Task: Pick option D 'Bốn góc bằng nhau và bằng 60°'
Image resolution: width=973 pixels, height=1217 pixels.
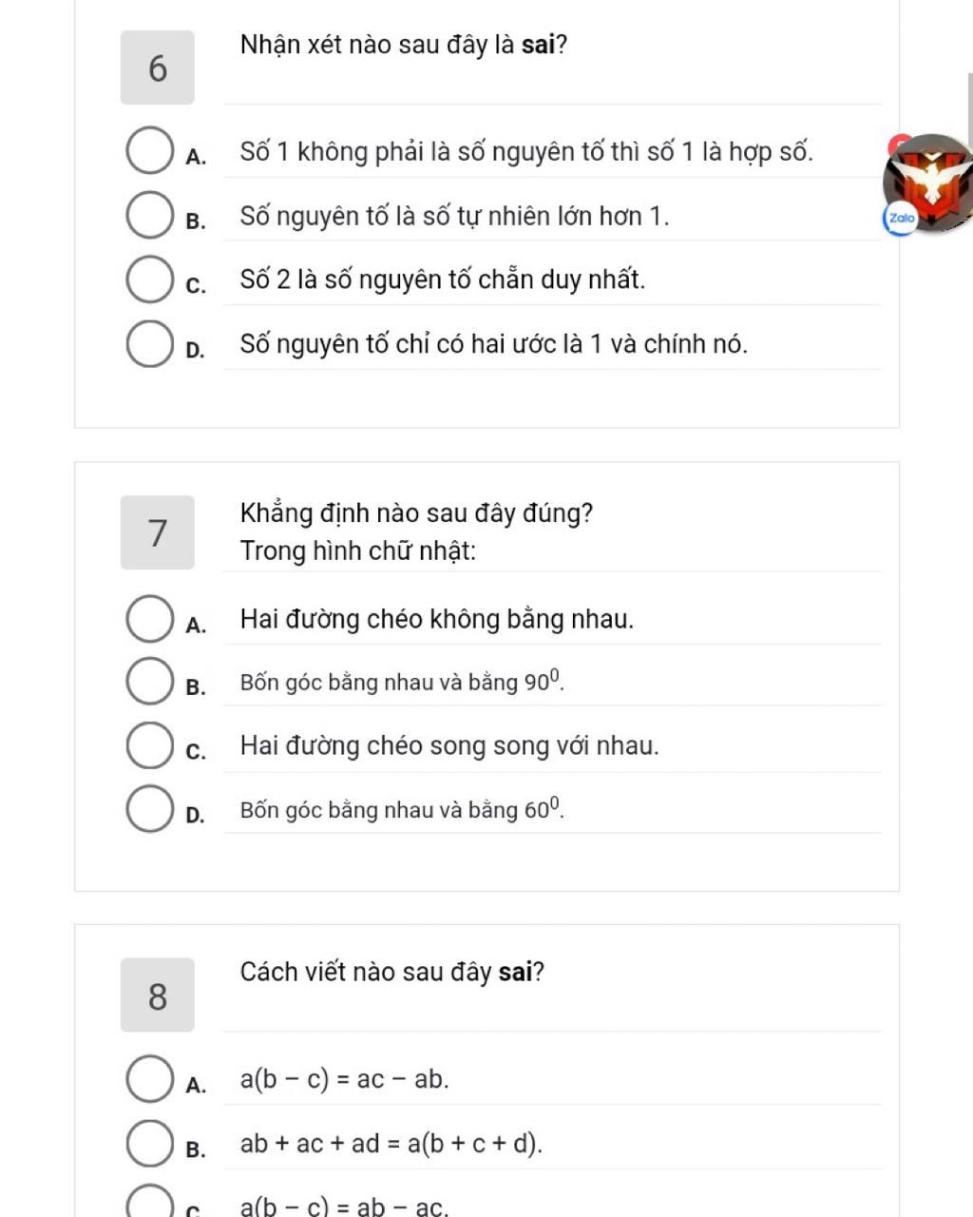Action: [149, 810]
